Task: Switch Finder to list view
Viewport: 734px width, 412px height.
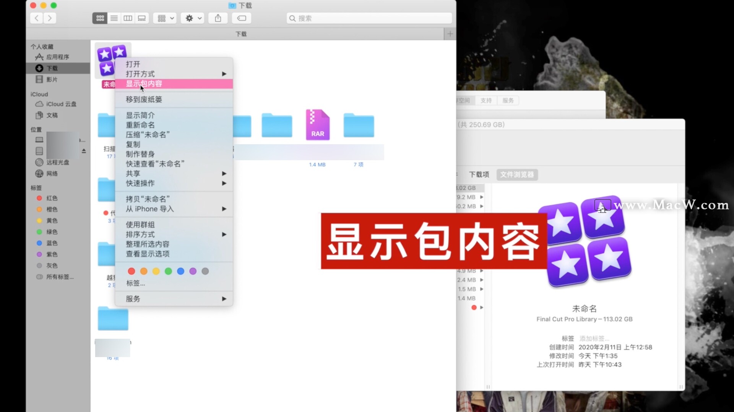Action: pyautogui.click(x=114, y=18)
